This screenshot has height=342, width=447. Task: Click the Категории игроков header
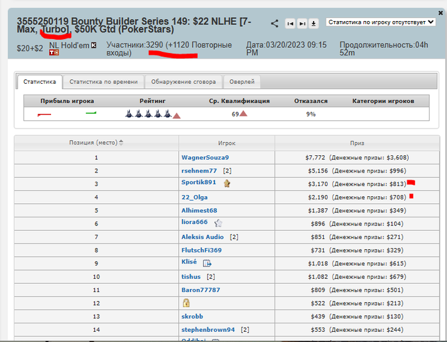point(383,101)
